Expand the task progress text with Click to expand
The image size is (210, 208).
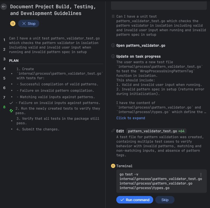point(130,118)
